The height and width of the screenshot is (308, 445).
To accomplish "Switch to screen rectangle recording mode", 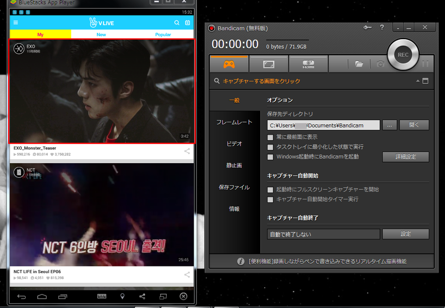I will click(x=268, y=64).
